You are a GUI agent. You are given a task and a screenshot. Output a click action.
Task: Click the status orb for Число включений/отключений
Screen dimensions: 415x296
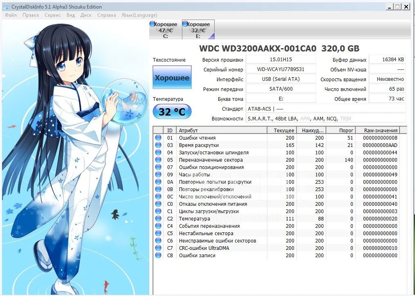click(x=158, y=197)
